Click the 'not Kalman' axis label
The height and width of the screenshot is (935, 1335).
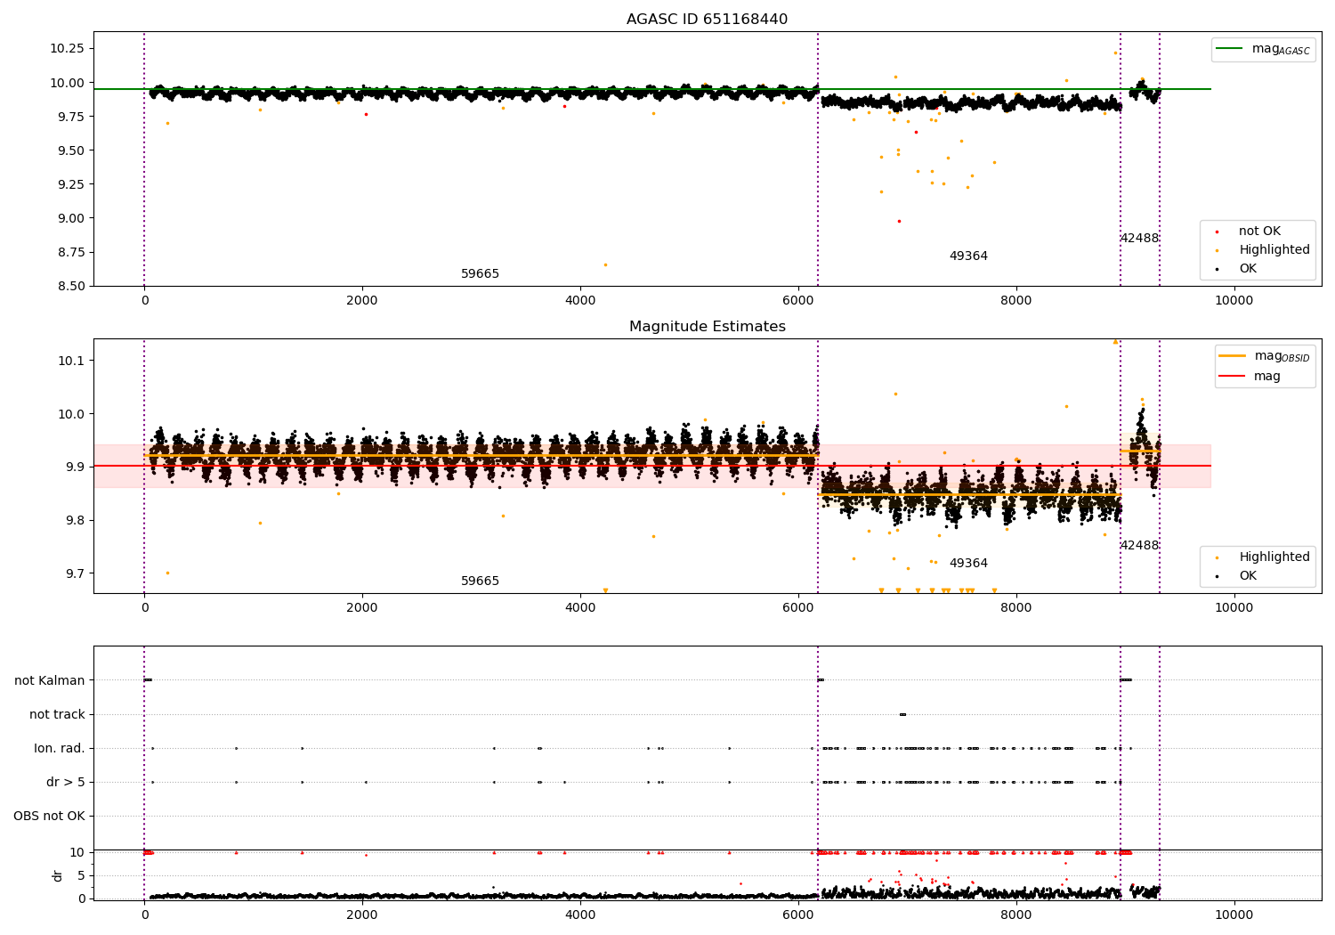coord(50,680)
